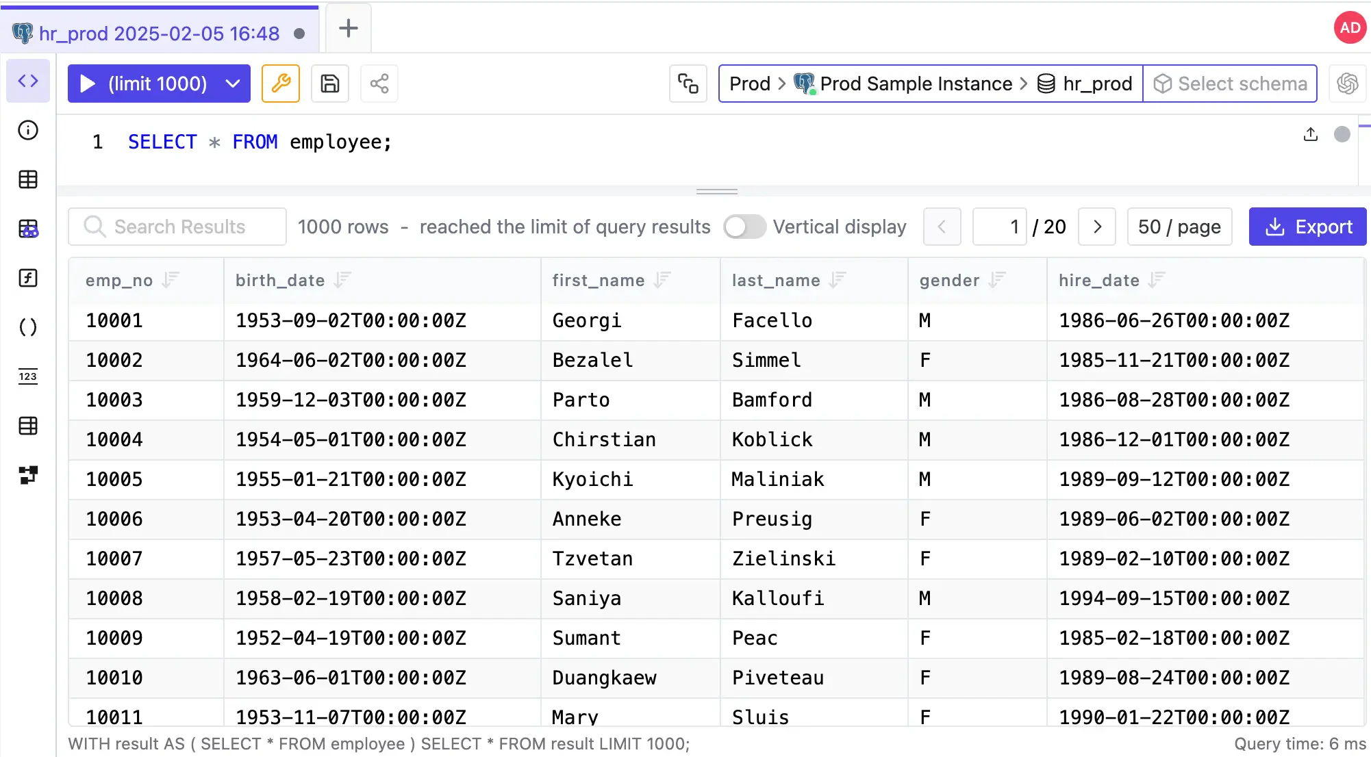
Task: Sort results by the hire_date column
Action: [1156, 280]
